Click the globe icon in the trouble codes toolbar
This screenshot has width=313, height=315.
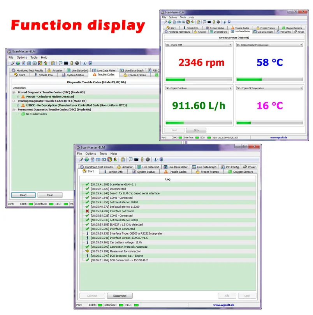(x=18, y=63)
